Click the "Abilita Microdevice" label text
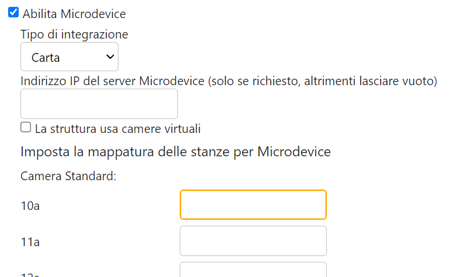The width and height of the screenshot is (457, 277). point(74,13)
